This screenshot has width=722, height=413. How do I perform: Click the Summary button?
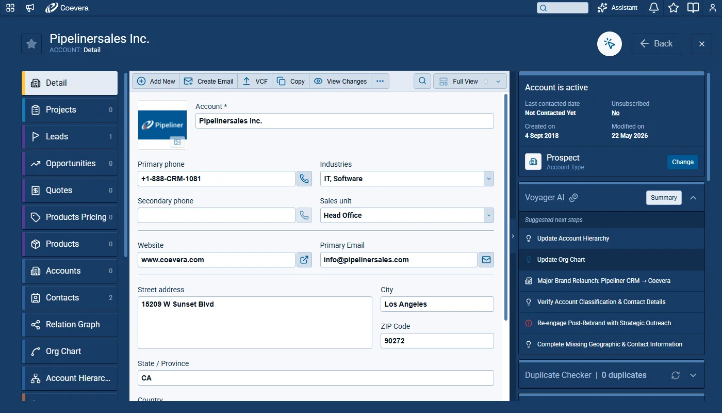664,198
